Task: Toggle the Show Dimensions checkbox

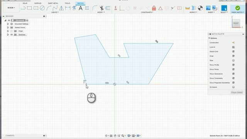Action: click(233, 74)
